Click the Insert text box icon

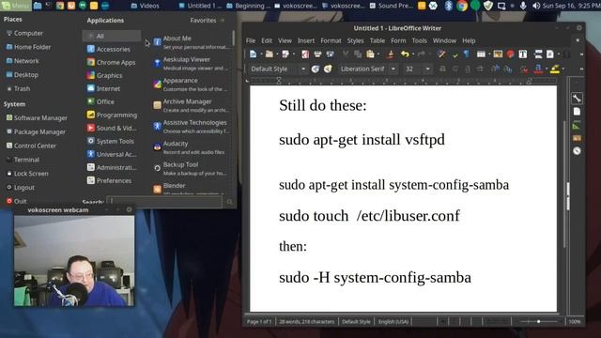pos(523,54)
